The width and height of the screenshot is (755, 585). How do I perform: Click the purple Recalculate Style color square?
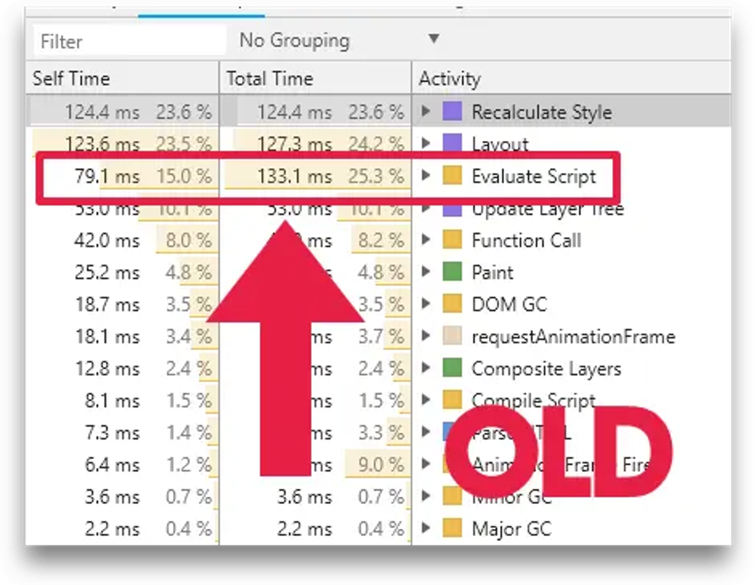click(x=452, y=112)
